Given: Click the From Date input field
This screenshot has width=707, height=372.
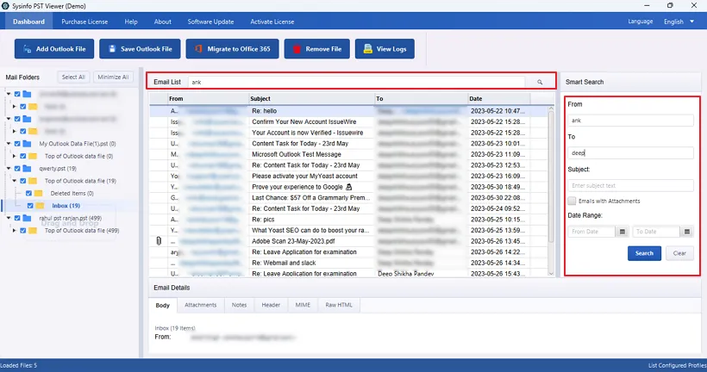Looking at the screenshot, I should (x=591, y=232).
